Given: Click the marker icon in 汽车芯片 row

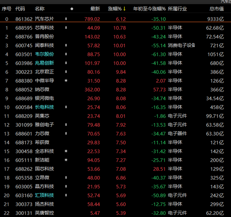Looking at the screenshot, I should point(66,19).
